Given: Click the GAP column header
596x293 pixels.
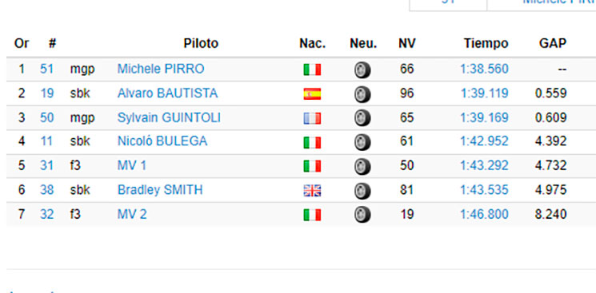Looking at the screenshot, I should tap(553, 44).
